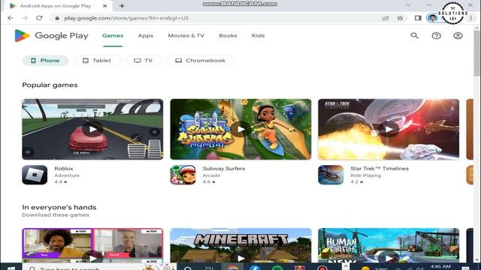Select the TV device filter
Screen dimensions: 481x270
tap(144, 61)
